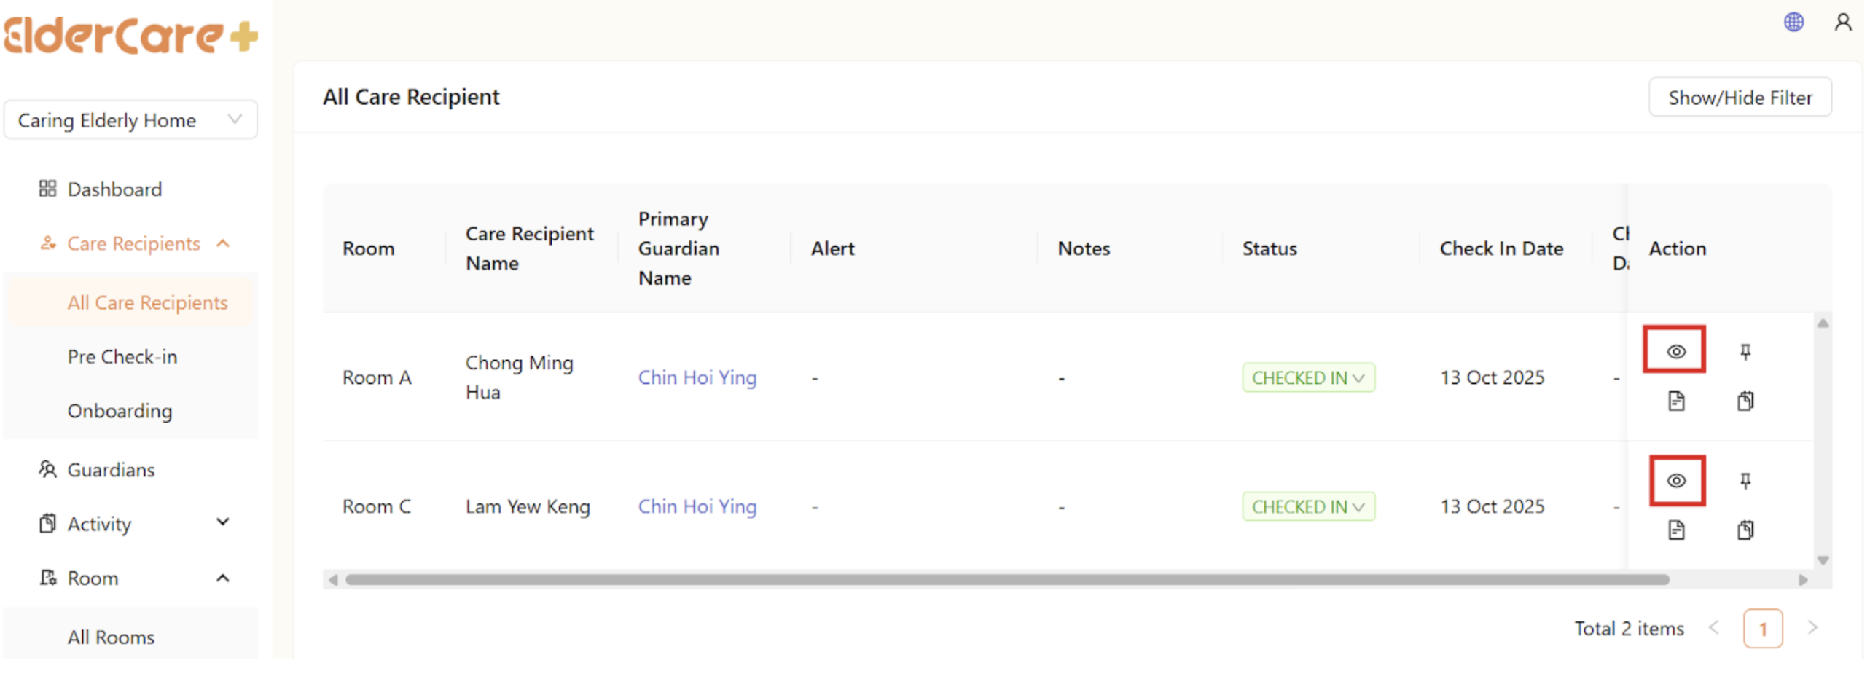
Task: View Chong Ming Hua via eye icon
Action: pos(1675,351)
